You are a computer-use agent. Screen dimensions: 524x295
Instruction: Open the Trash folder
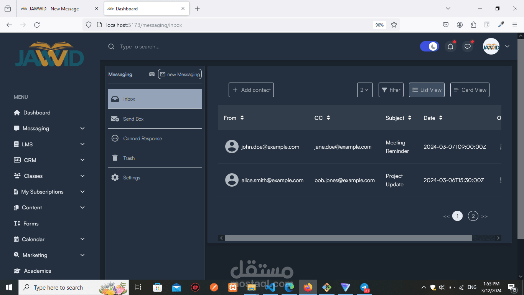155,158
